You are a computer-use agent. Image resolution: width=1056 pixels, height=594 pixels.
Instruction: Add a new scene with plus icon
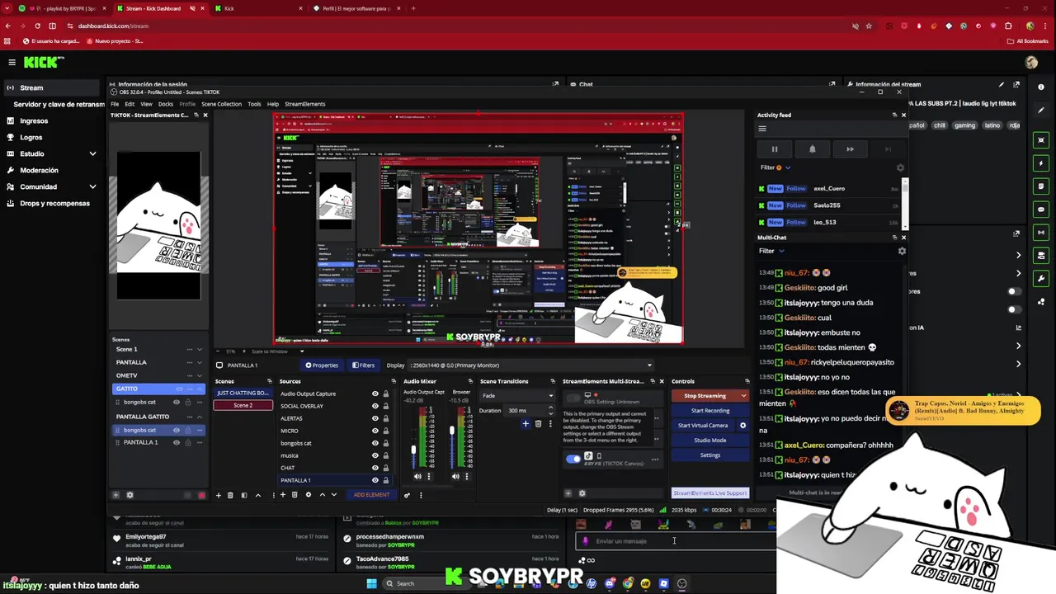point(219,495)
